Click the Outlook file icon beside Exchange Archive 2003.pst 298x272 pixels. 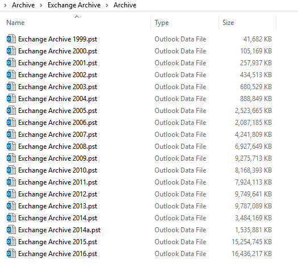tap(11, 87)
